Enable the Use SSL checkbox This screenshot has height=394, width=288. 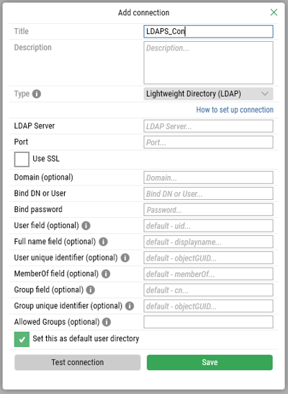click(22, 159)
